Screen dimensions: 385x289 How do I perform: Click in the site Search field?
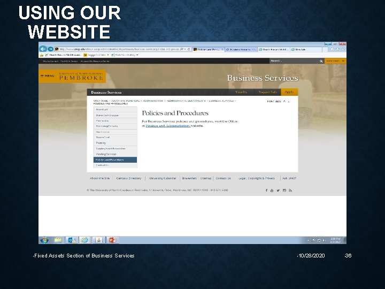pyautogui.click(x=294, y=61)
